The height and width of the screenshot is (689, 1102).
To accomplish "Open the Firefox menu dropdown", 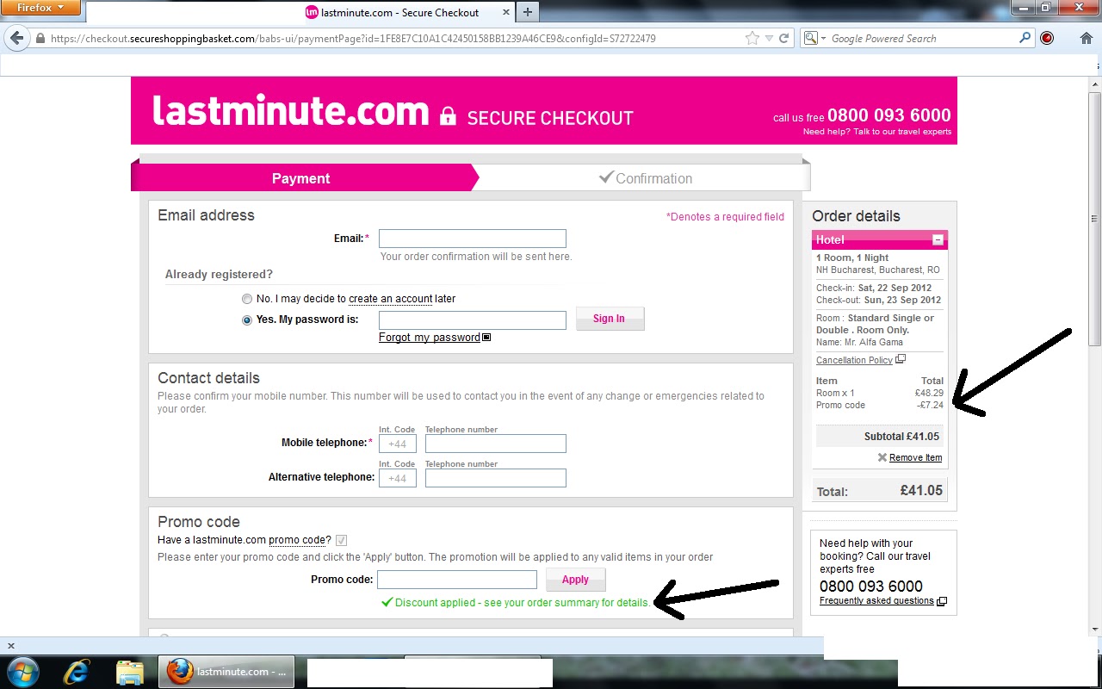I will coord(41,8).
